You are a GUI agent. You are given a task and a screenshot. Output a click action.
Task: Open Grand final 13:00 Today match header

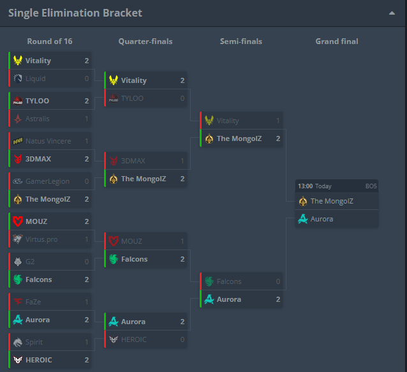click(x=337, y=186)
